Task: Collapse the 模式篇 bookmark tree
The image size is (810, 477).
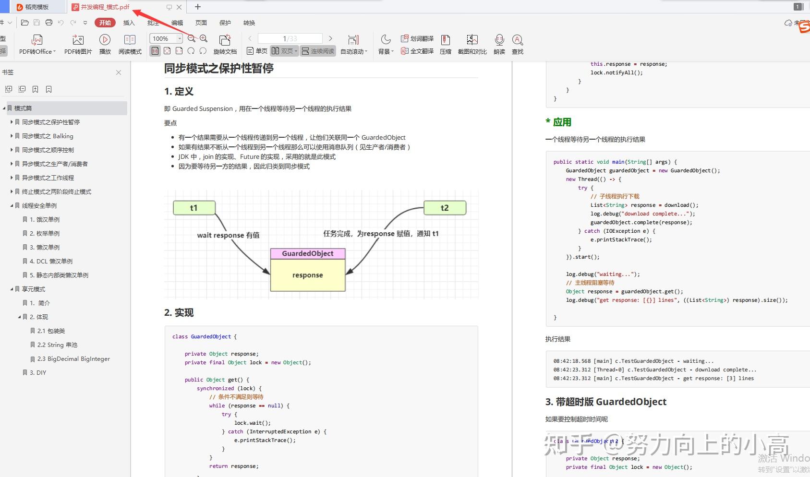Action: [x=4, y=108]
